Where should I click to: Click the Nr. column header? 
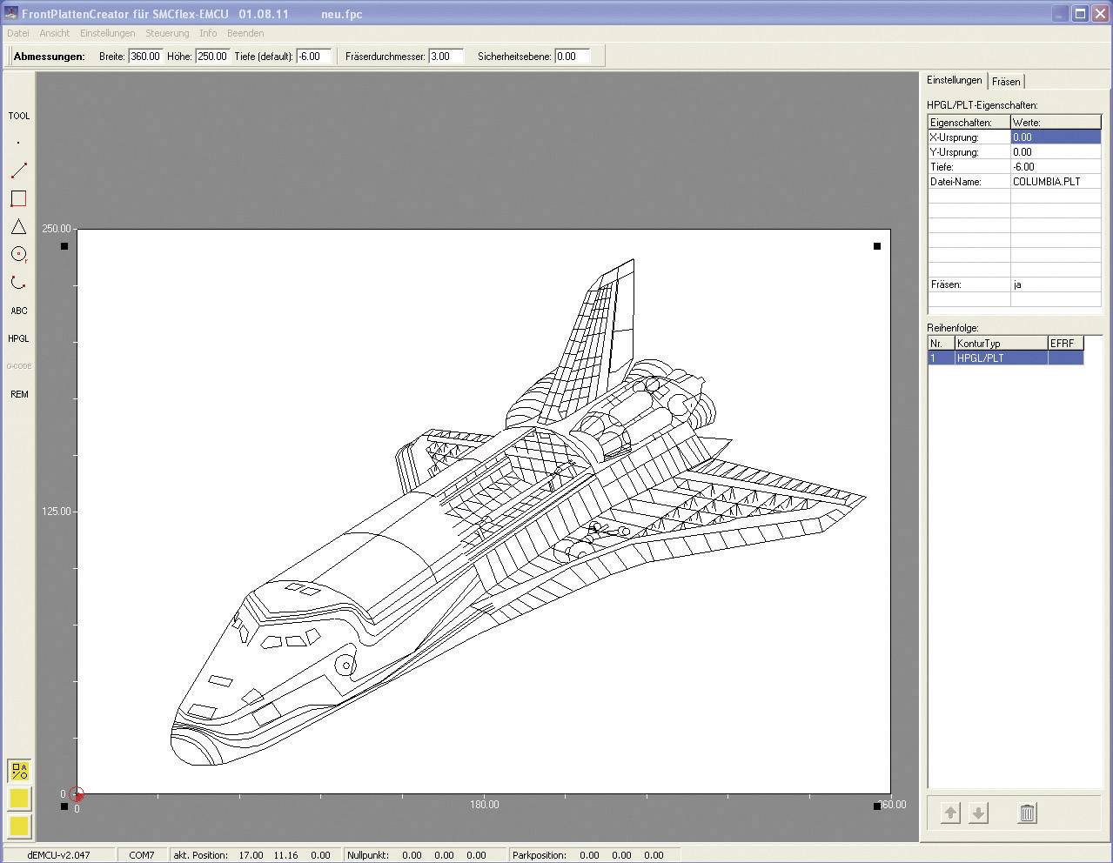click(942, 343)
